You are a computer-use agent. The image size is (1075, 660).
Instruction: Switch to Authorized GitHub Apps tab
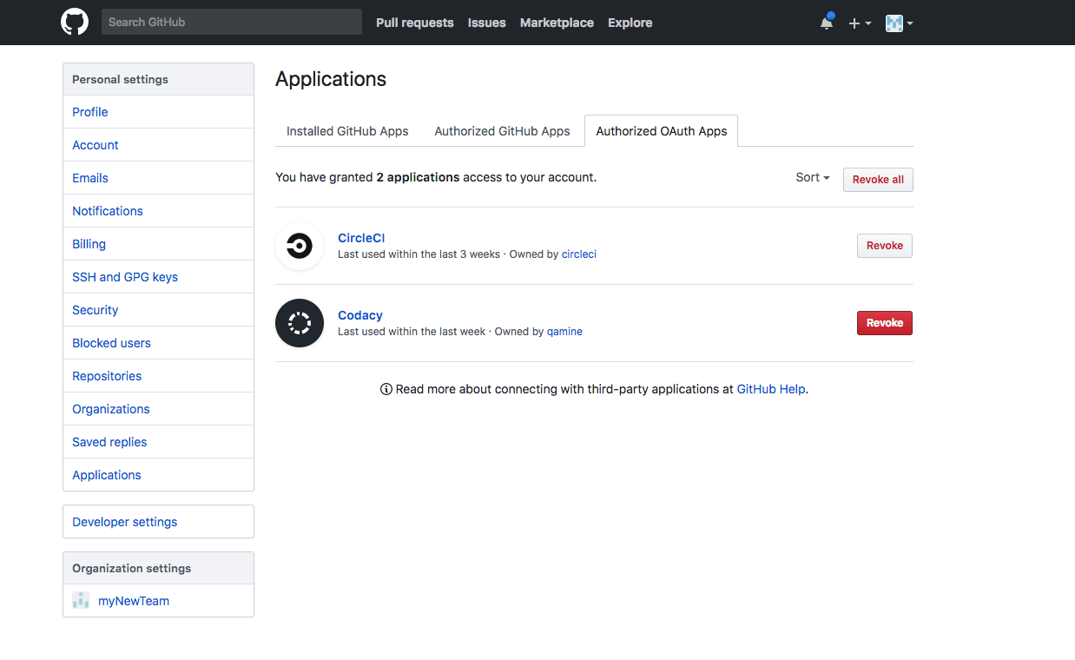(502, 131)
